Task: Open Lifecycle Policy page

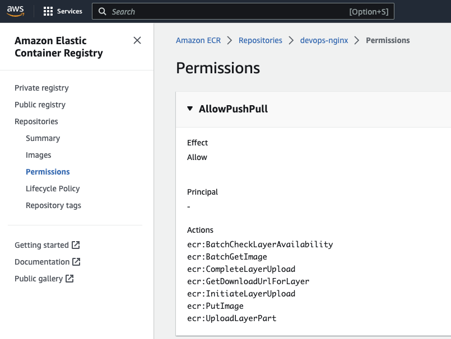Action: tap(53, 189)
